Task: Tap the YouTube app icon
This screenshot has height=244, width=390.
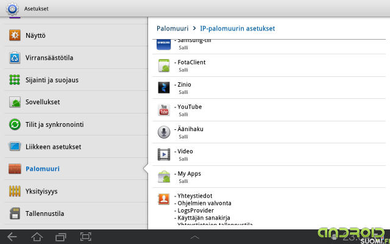Action: (x=164, y=110)
